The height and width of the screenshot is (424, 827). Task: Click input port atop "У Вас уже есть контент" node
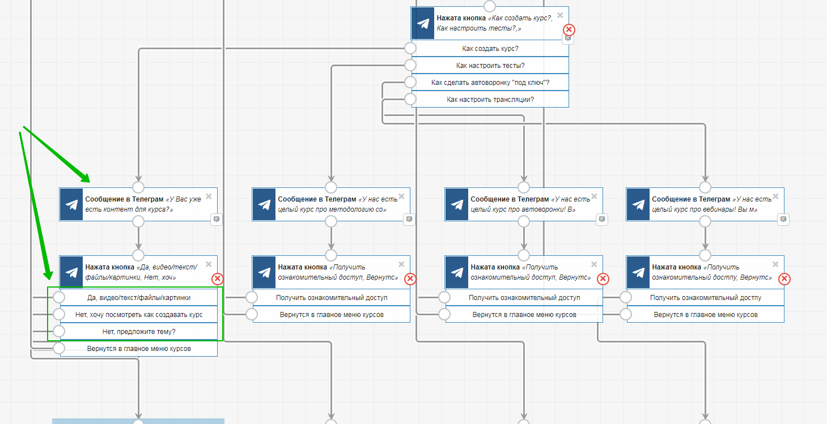138,187
